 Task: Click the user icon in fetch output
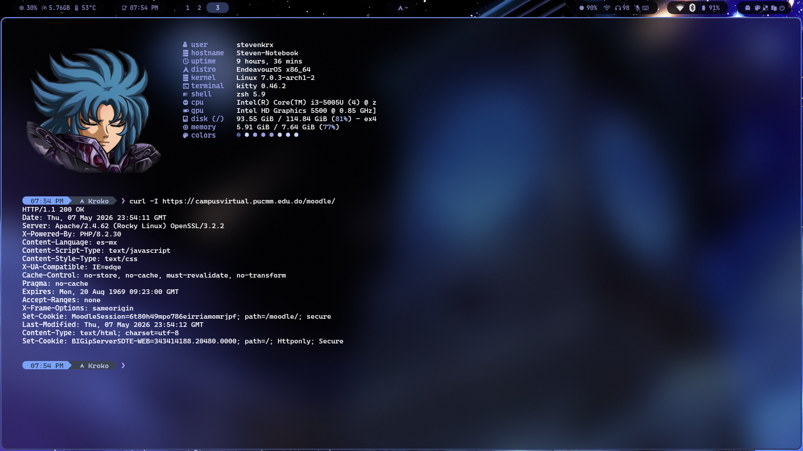185,45
